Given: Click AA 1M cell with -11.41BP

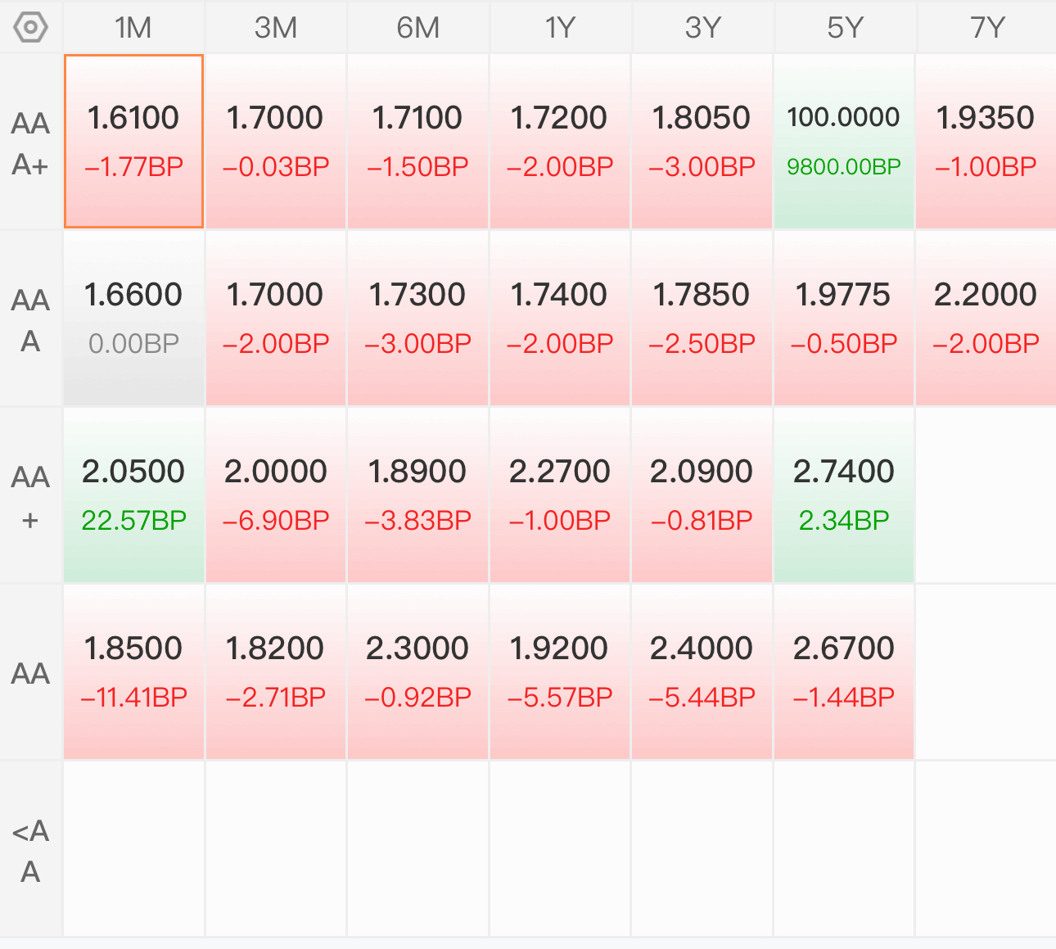Looking at the screenshot, I should tap(133, 672).
